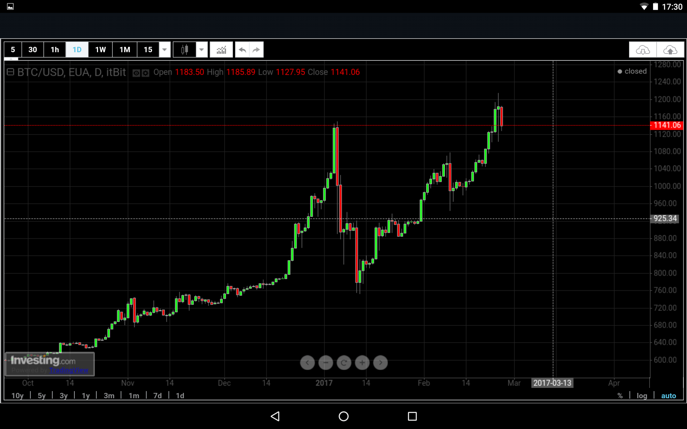Toggle log scale option

642,396
